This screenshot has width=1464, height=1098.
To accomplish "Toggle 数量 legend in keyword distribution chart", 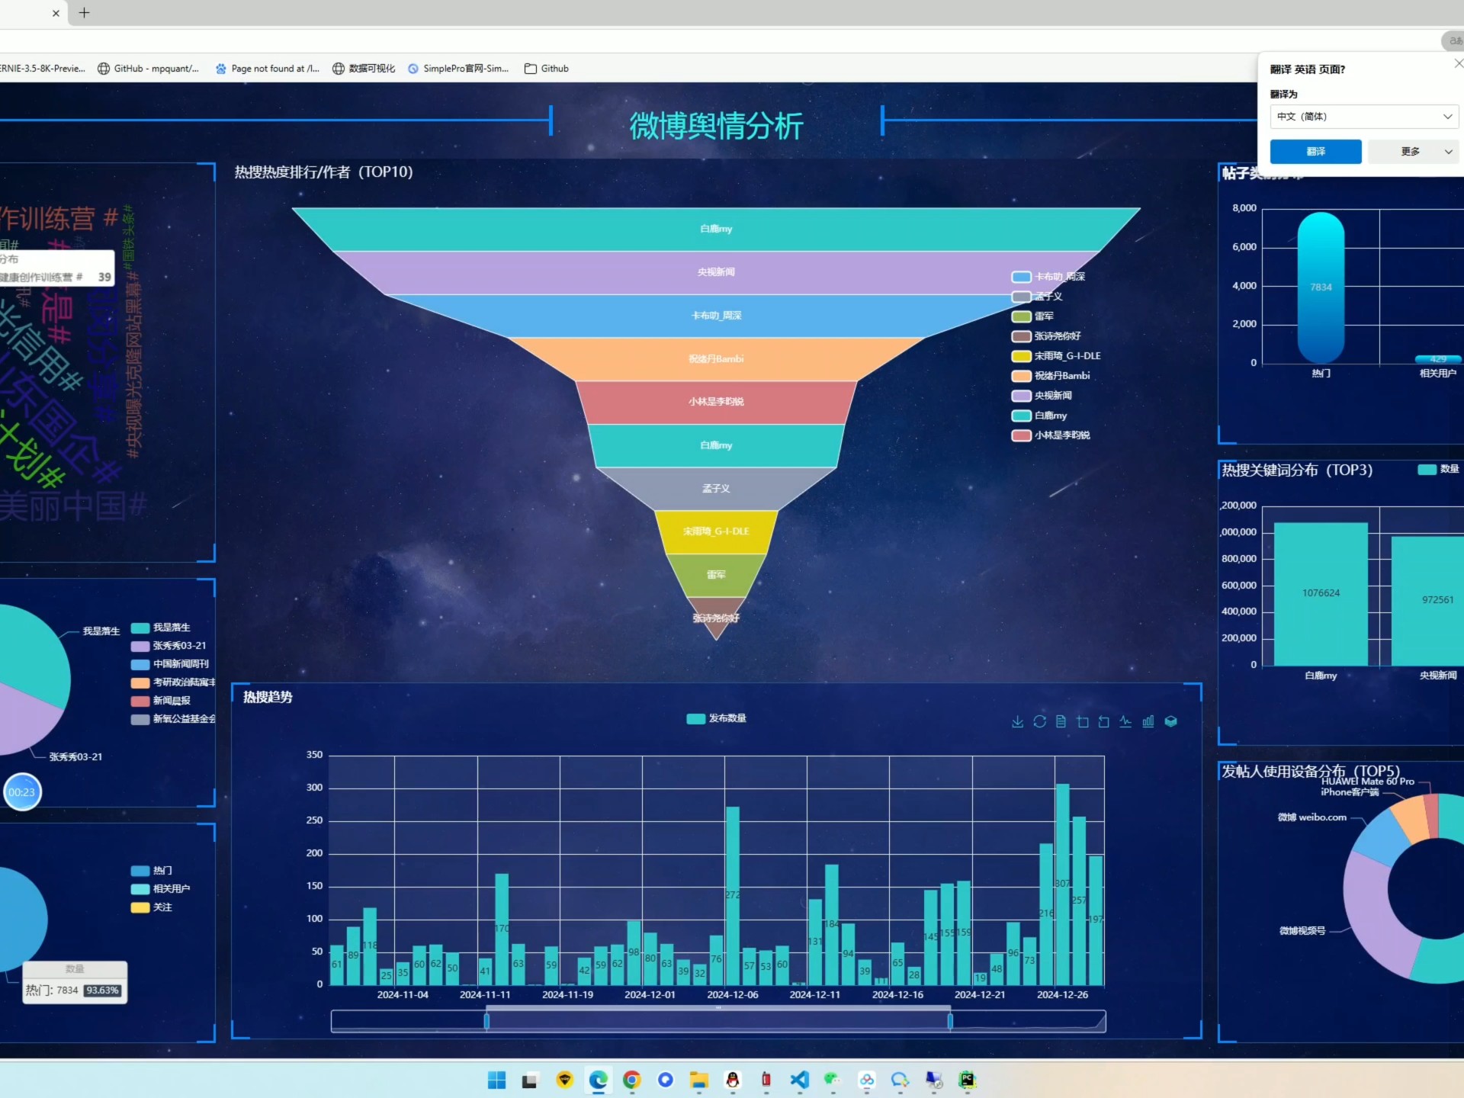I will coord(1438,469).
